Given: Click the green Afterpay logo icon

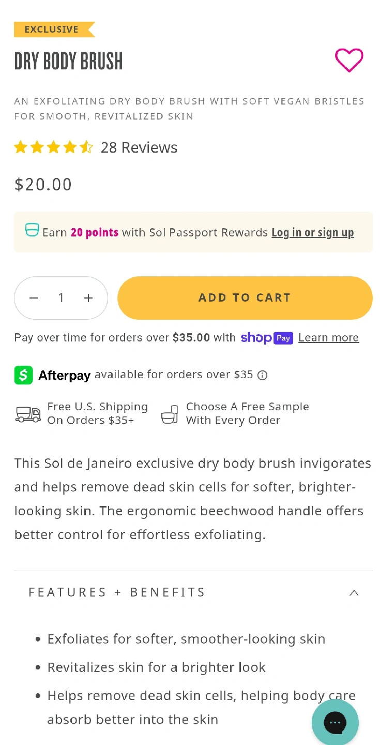Looking at the screenshot, I should coord(23,375).
